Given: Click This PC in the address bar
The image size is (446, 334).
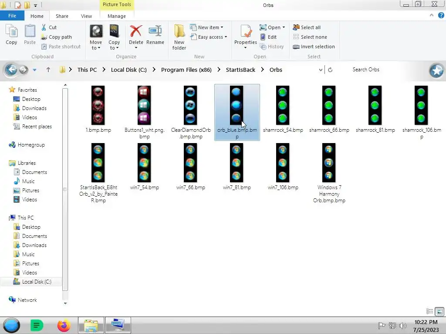Looking at the screenshot, I should pyautogui.click(x=87, y=70).
